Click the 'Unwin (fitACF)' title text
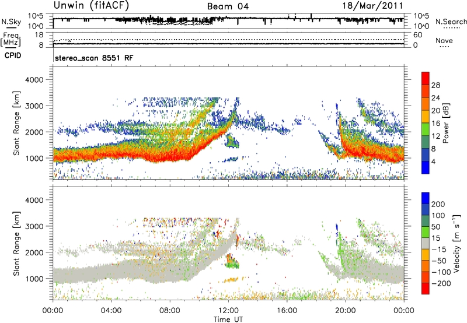The width and height of the screenshot is (467, 323). 92,6
